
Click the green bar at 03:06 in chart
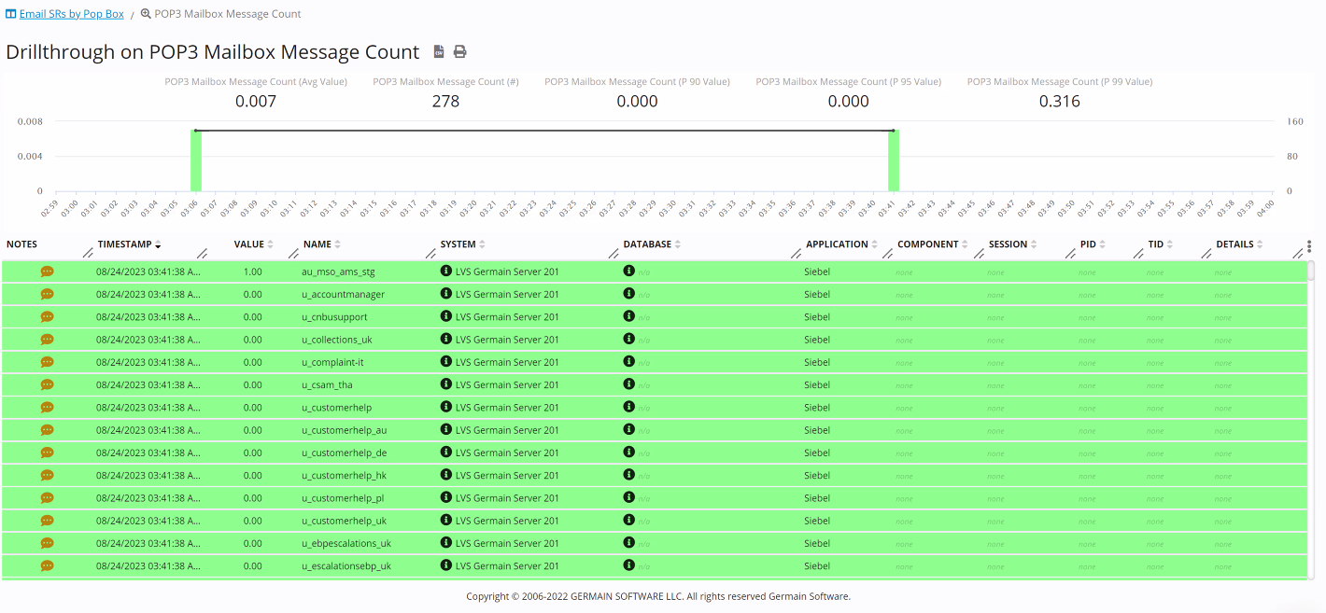click(196, 160)
